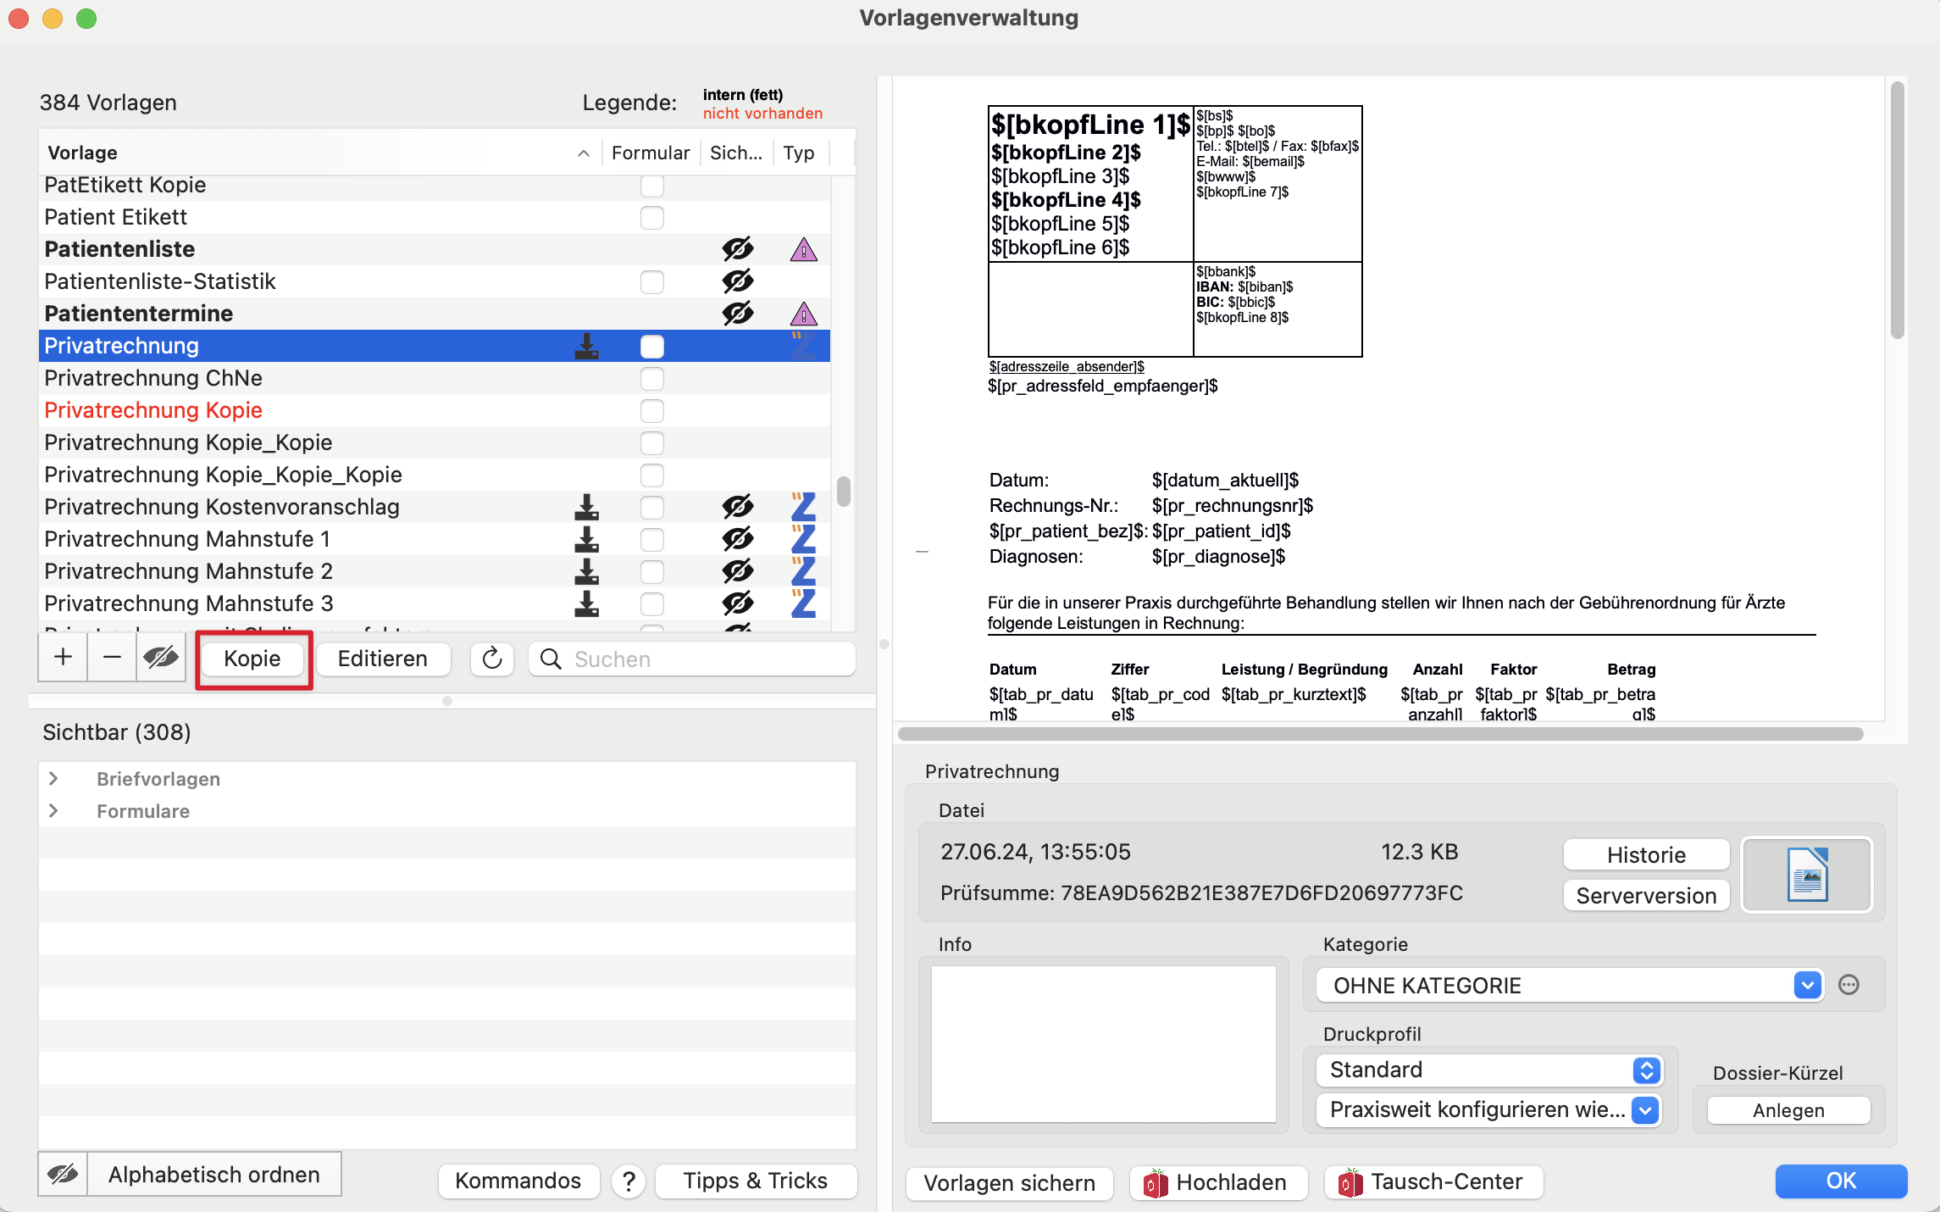Toggle Formular checkbox for Privatrechnung Kopie_Kopie_Kopie
The width and height of the screenshot is (1940, 1212).
click(x=651, y=475)
